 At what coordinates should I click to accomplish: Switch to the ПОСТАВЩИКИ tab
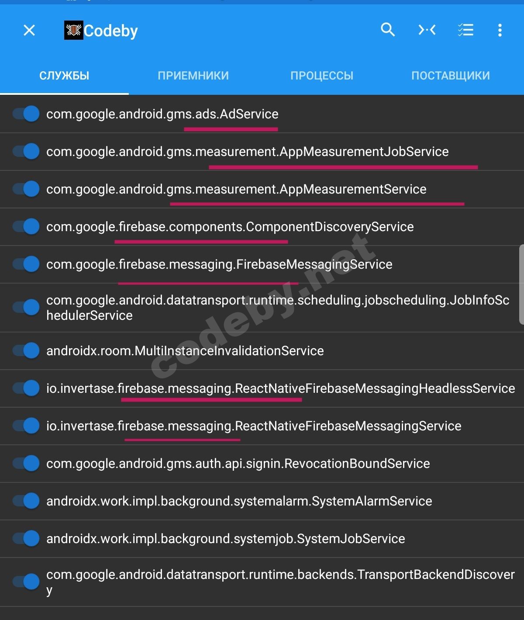[x=451, y=76]
